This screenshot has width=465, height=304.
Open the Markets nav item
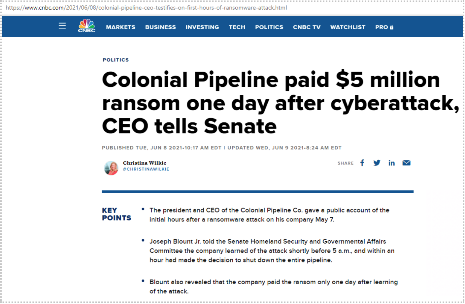(120, 27)
